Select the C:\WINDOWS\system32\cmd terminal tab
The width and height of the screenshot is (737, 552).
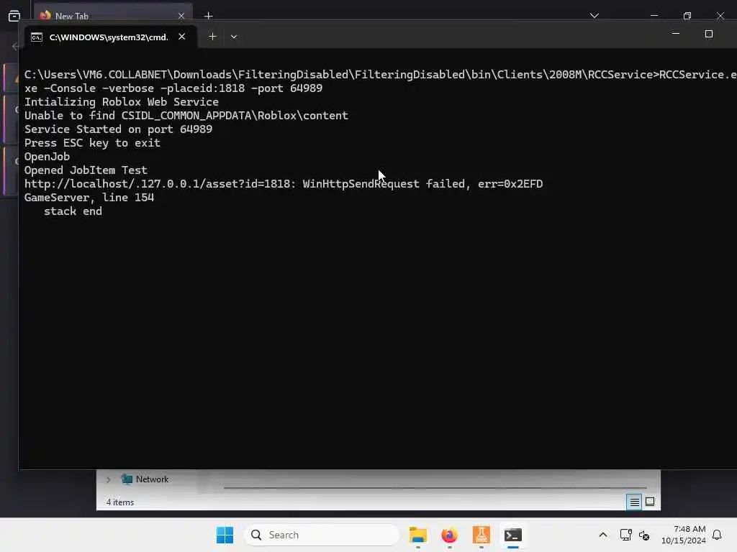(109, 37)
